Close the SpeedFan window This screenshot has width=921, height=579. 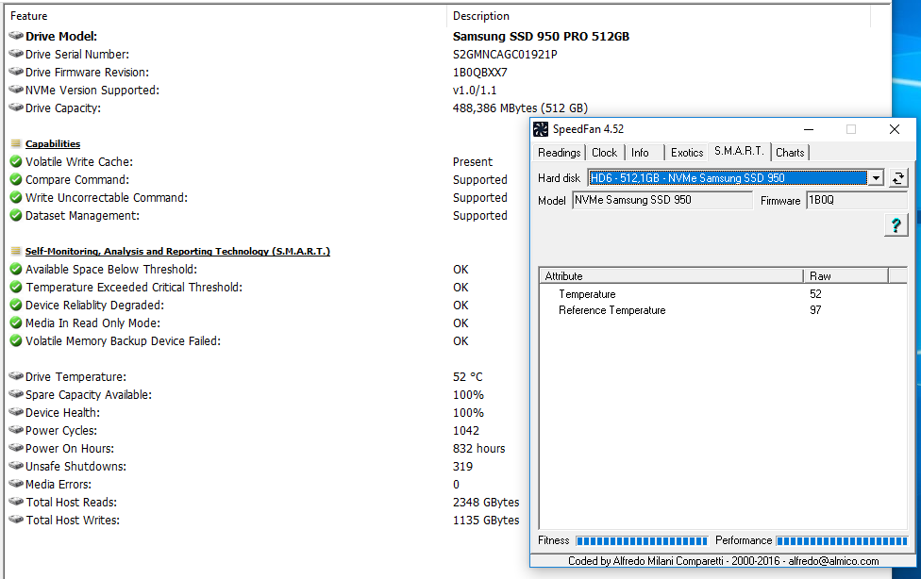coord(894,129)
